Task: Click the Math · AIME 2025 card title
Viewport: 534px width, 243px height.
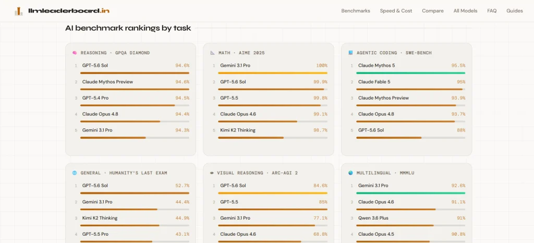Action: (241, 53)
